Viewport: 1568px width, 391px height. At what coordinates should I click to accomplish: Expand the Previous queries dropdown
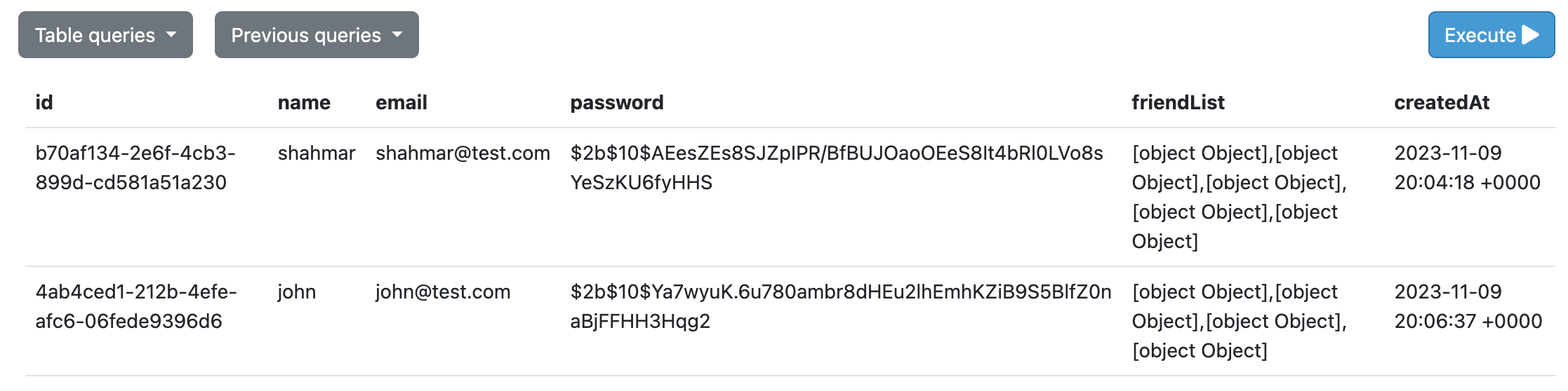(317, 34)
